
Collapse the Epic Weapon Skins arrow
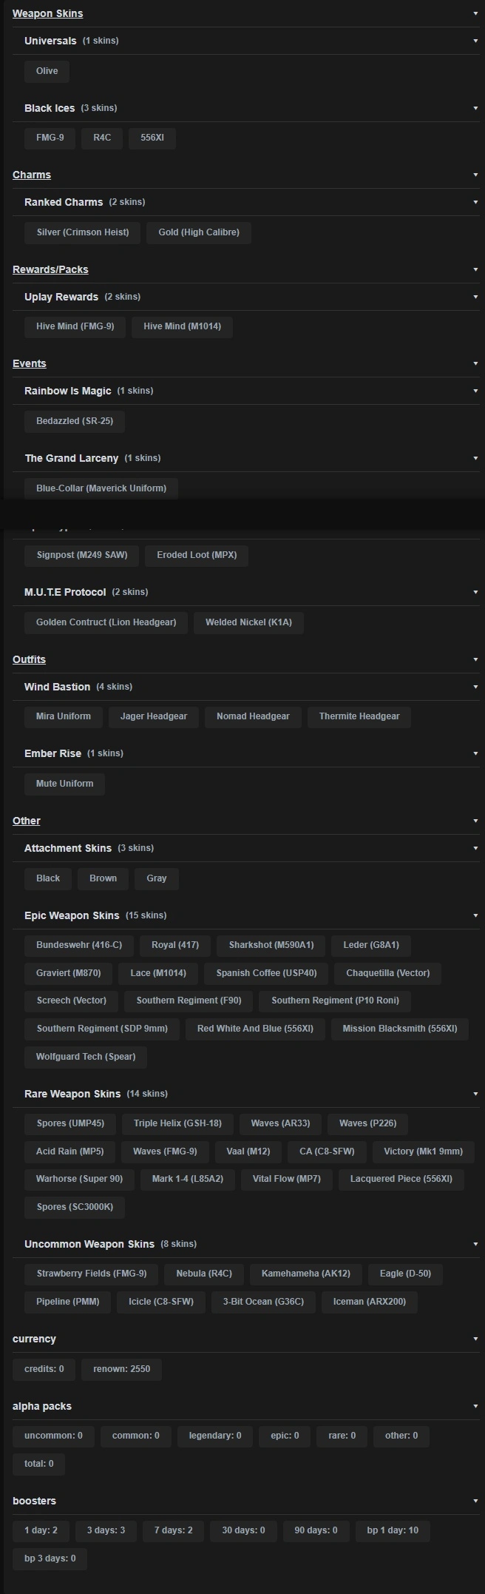[x=475, y=915]
